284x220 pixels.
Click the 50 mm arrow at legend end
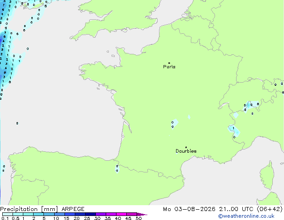click(142, 214)
